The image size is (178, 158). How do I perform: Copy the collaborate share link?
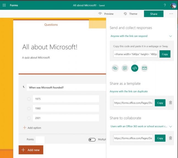[x=160, y=138]
